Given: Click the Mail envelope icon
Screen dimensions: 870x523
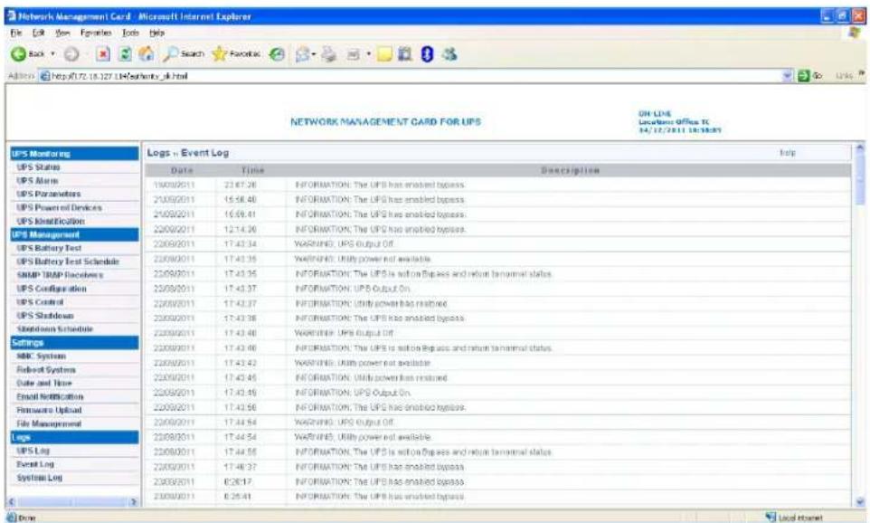Looking at the screenshot, I should [302, 54].
